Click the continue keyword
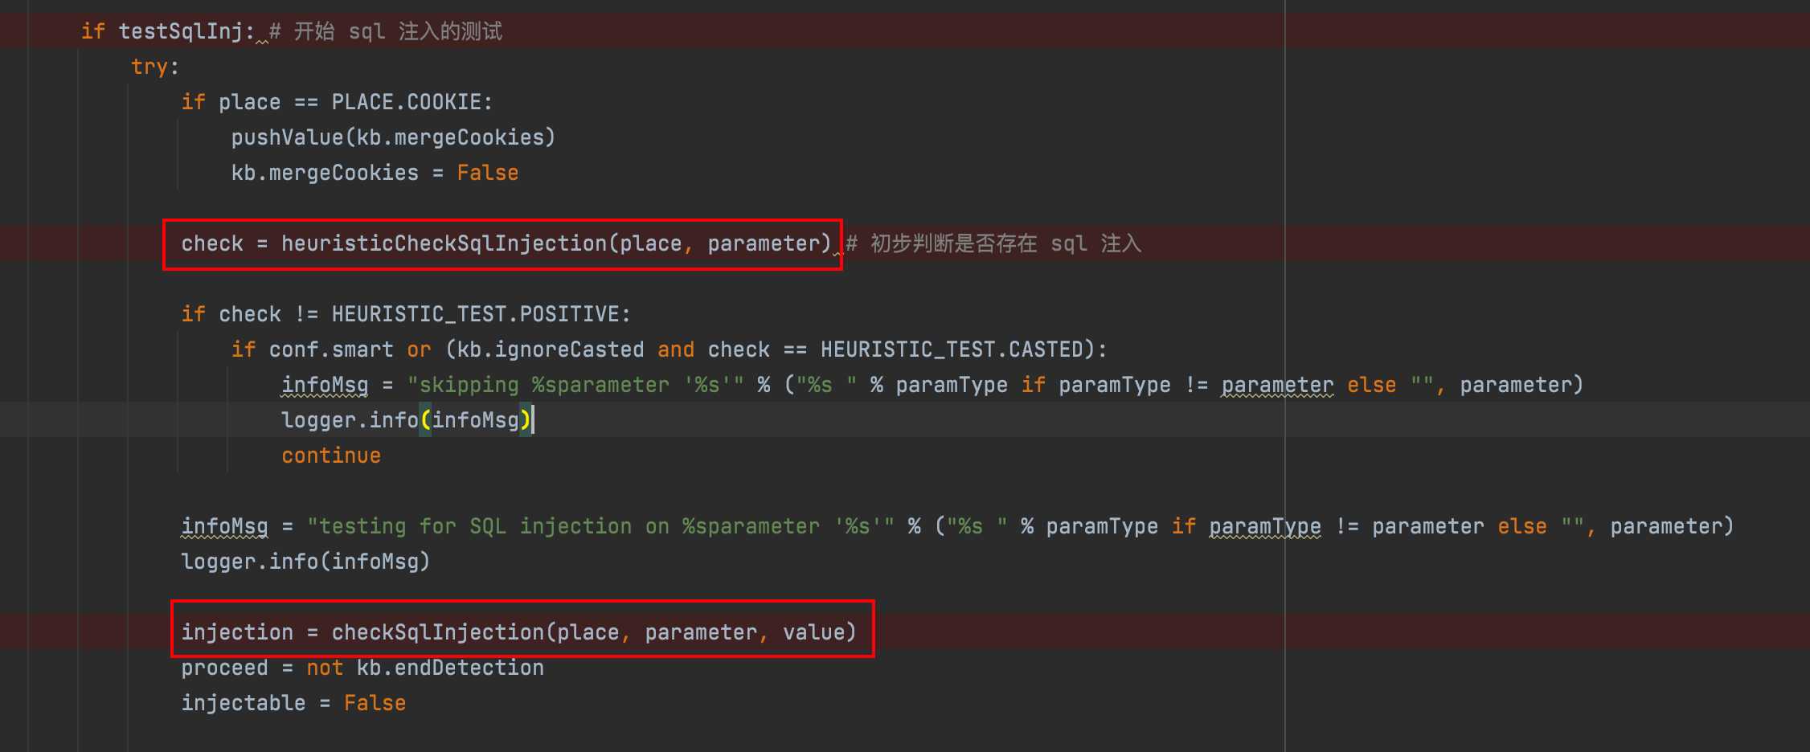 point(330,456)
